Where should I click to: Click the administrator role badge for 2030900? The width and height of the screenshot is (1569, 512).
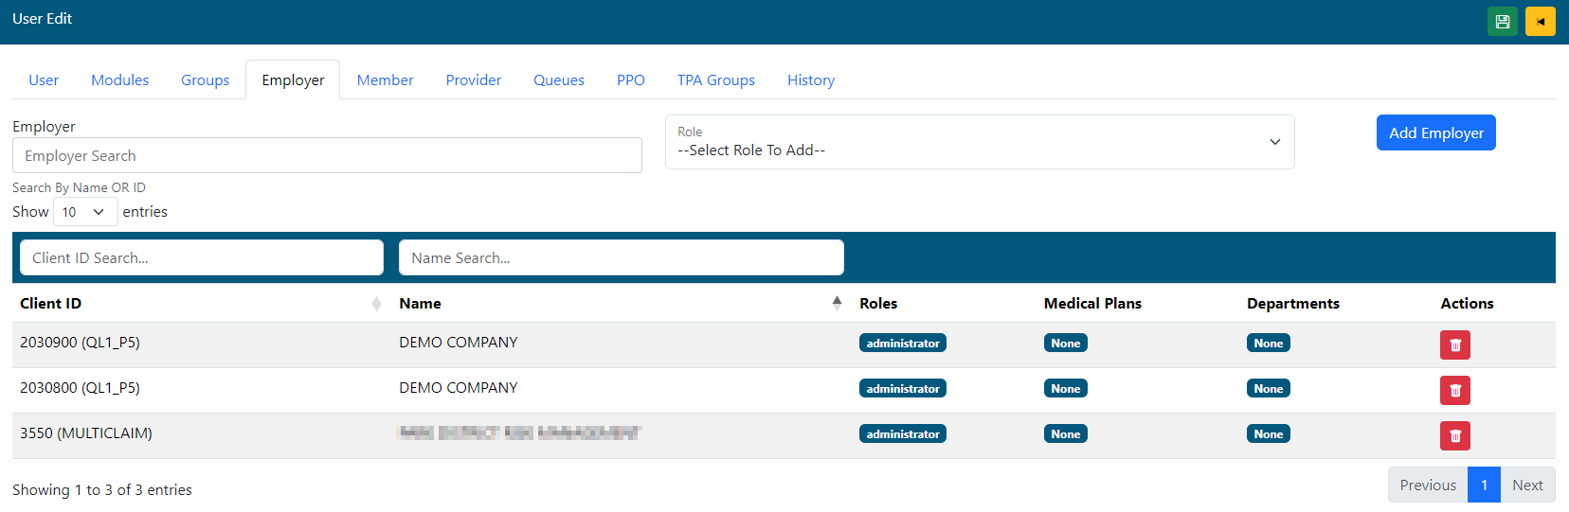(902, 344)
